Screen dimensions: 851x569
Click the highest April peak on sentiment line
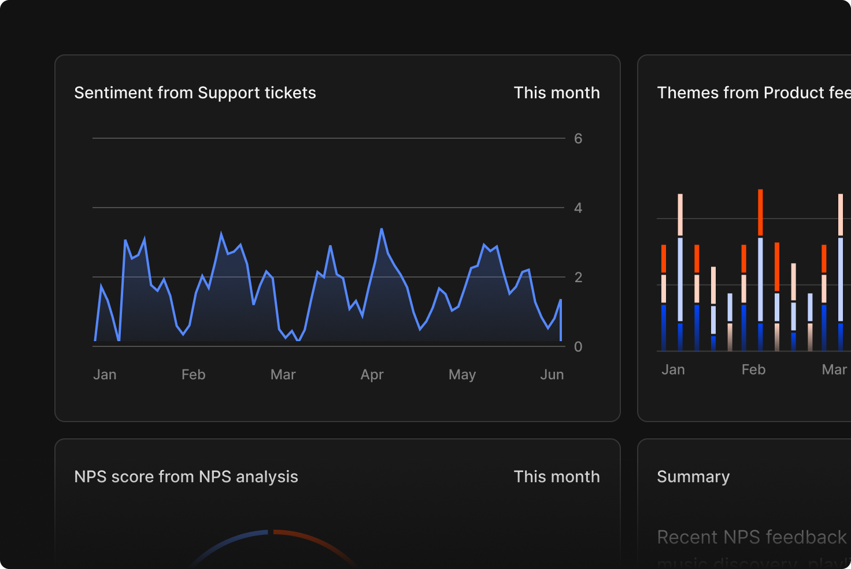(382, 230)
